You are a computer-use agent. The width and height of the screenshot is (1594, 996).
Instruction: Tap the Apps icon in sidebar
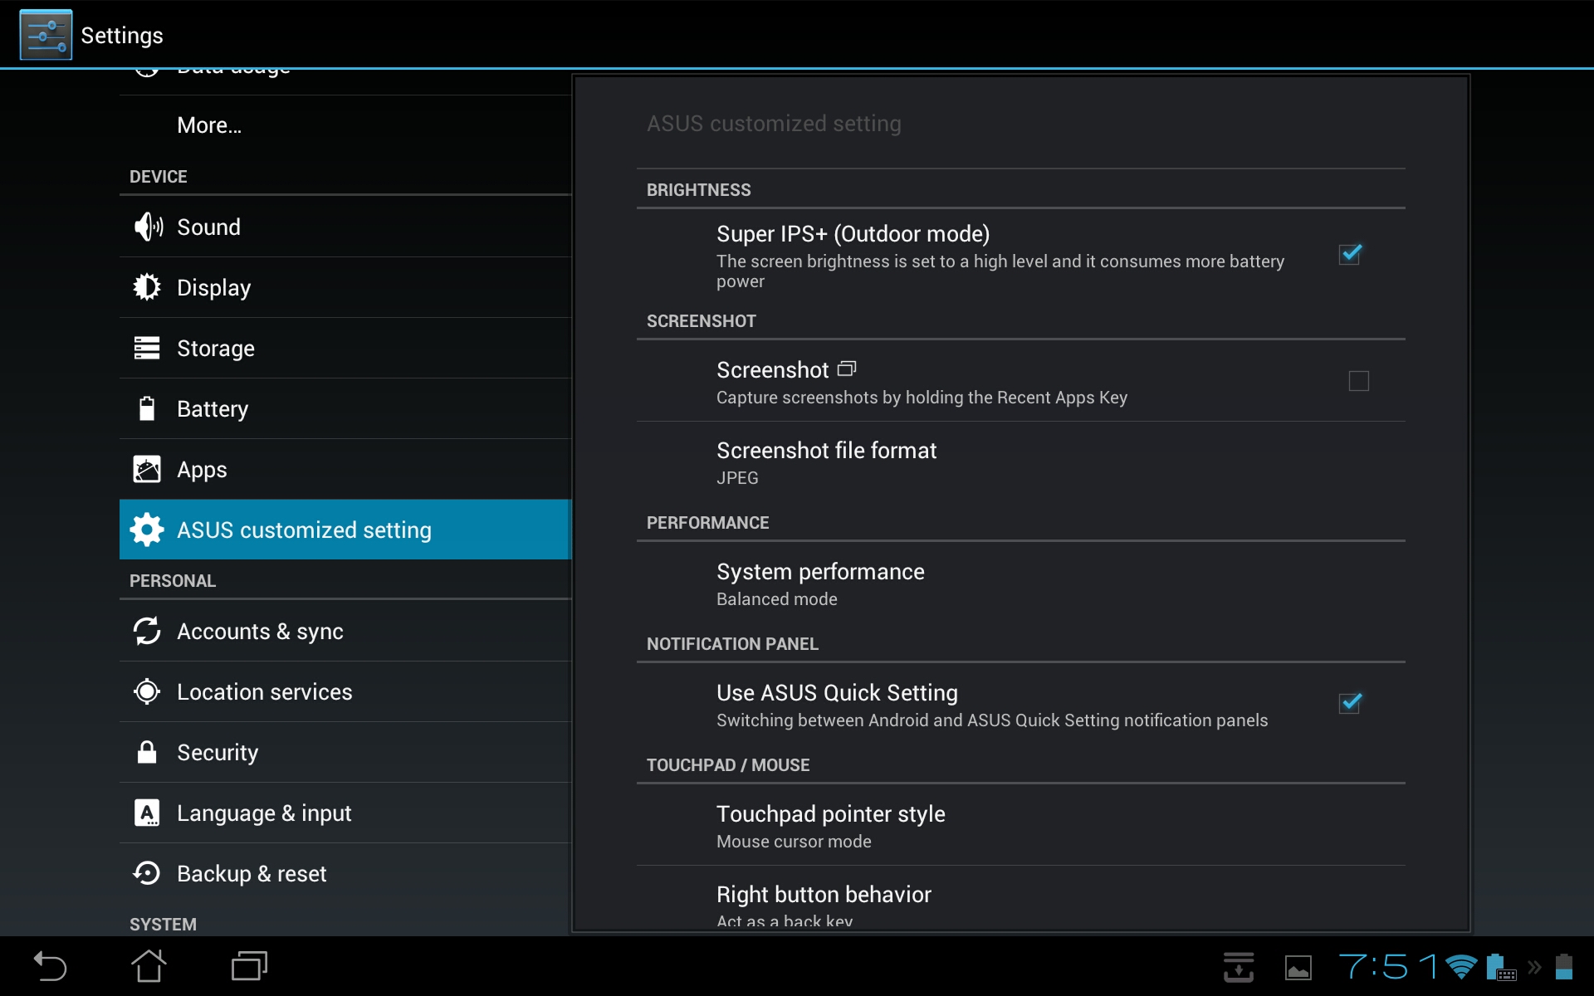tap(147, 469)
